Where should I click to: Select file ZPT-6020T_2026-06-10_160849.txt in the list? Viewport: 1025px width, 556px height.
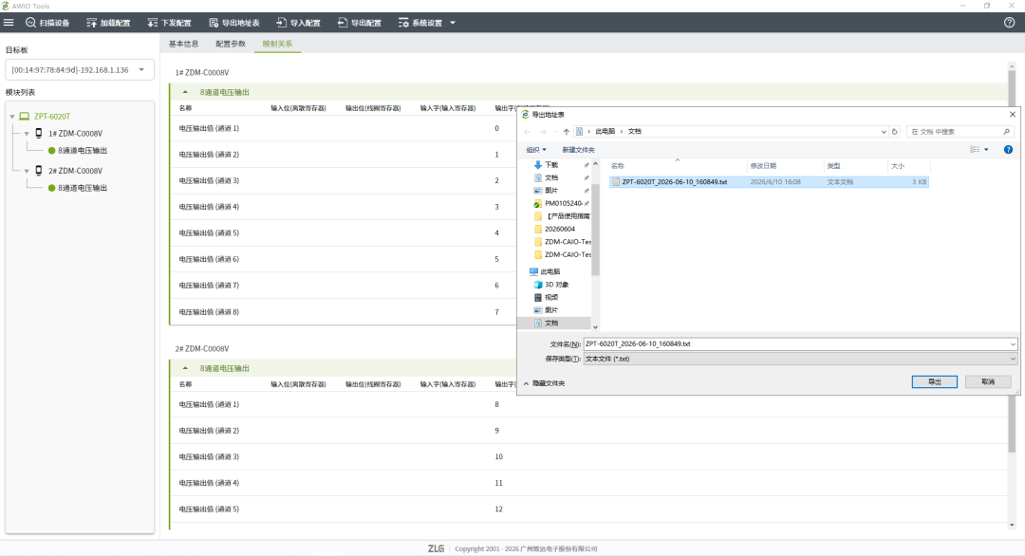[x=769, y=181]
